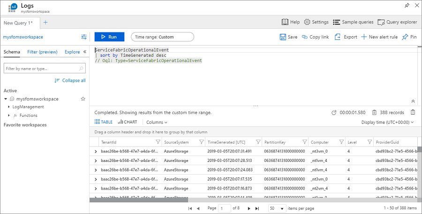The height and width of the screenshot is (214, 422).
Task: Expand the LogManagement tree node
Action: coord(9,107)
